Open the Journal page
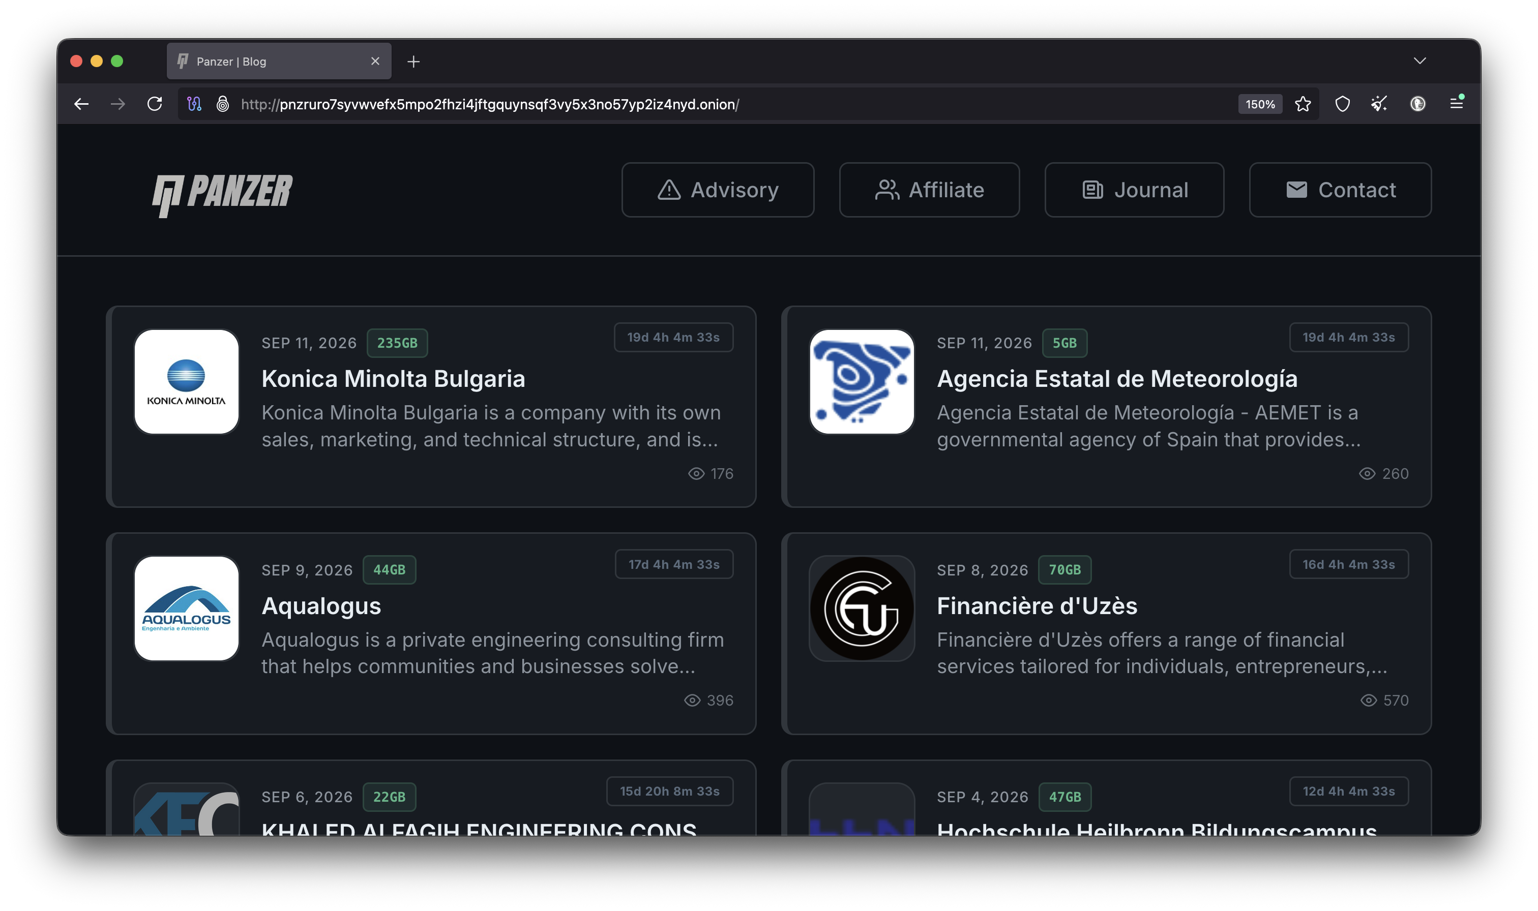1538x911 pixels. 1134,190
